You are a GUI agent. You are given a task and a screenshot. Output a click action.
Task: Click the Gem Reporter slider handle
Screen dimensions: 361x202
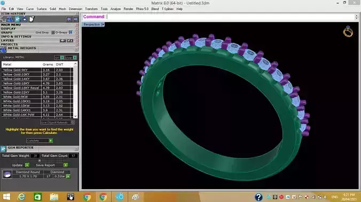coord(40,161)
